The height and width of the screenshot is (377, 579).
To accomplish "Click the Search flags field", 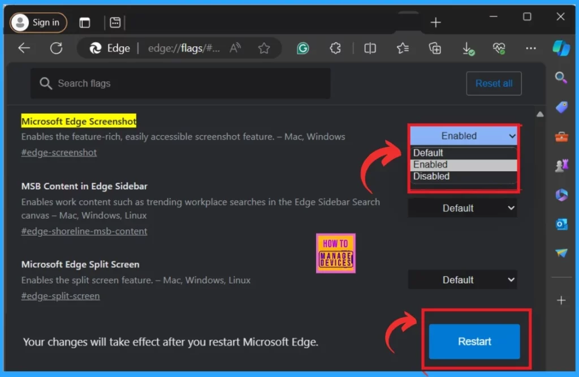I will tap(180, 84).
